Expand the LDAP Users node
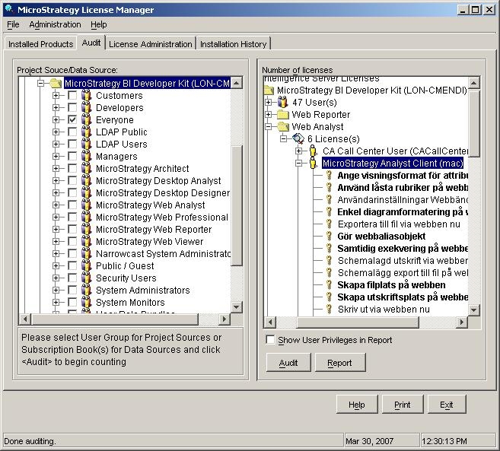 pyautogui.click(x=56, y=144)
